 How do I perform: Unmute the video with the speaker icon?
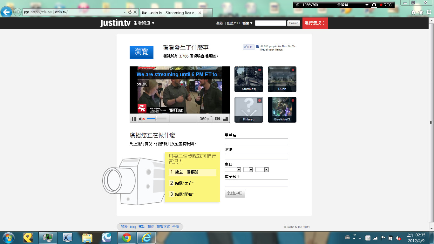coord(142,119)
